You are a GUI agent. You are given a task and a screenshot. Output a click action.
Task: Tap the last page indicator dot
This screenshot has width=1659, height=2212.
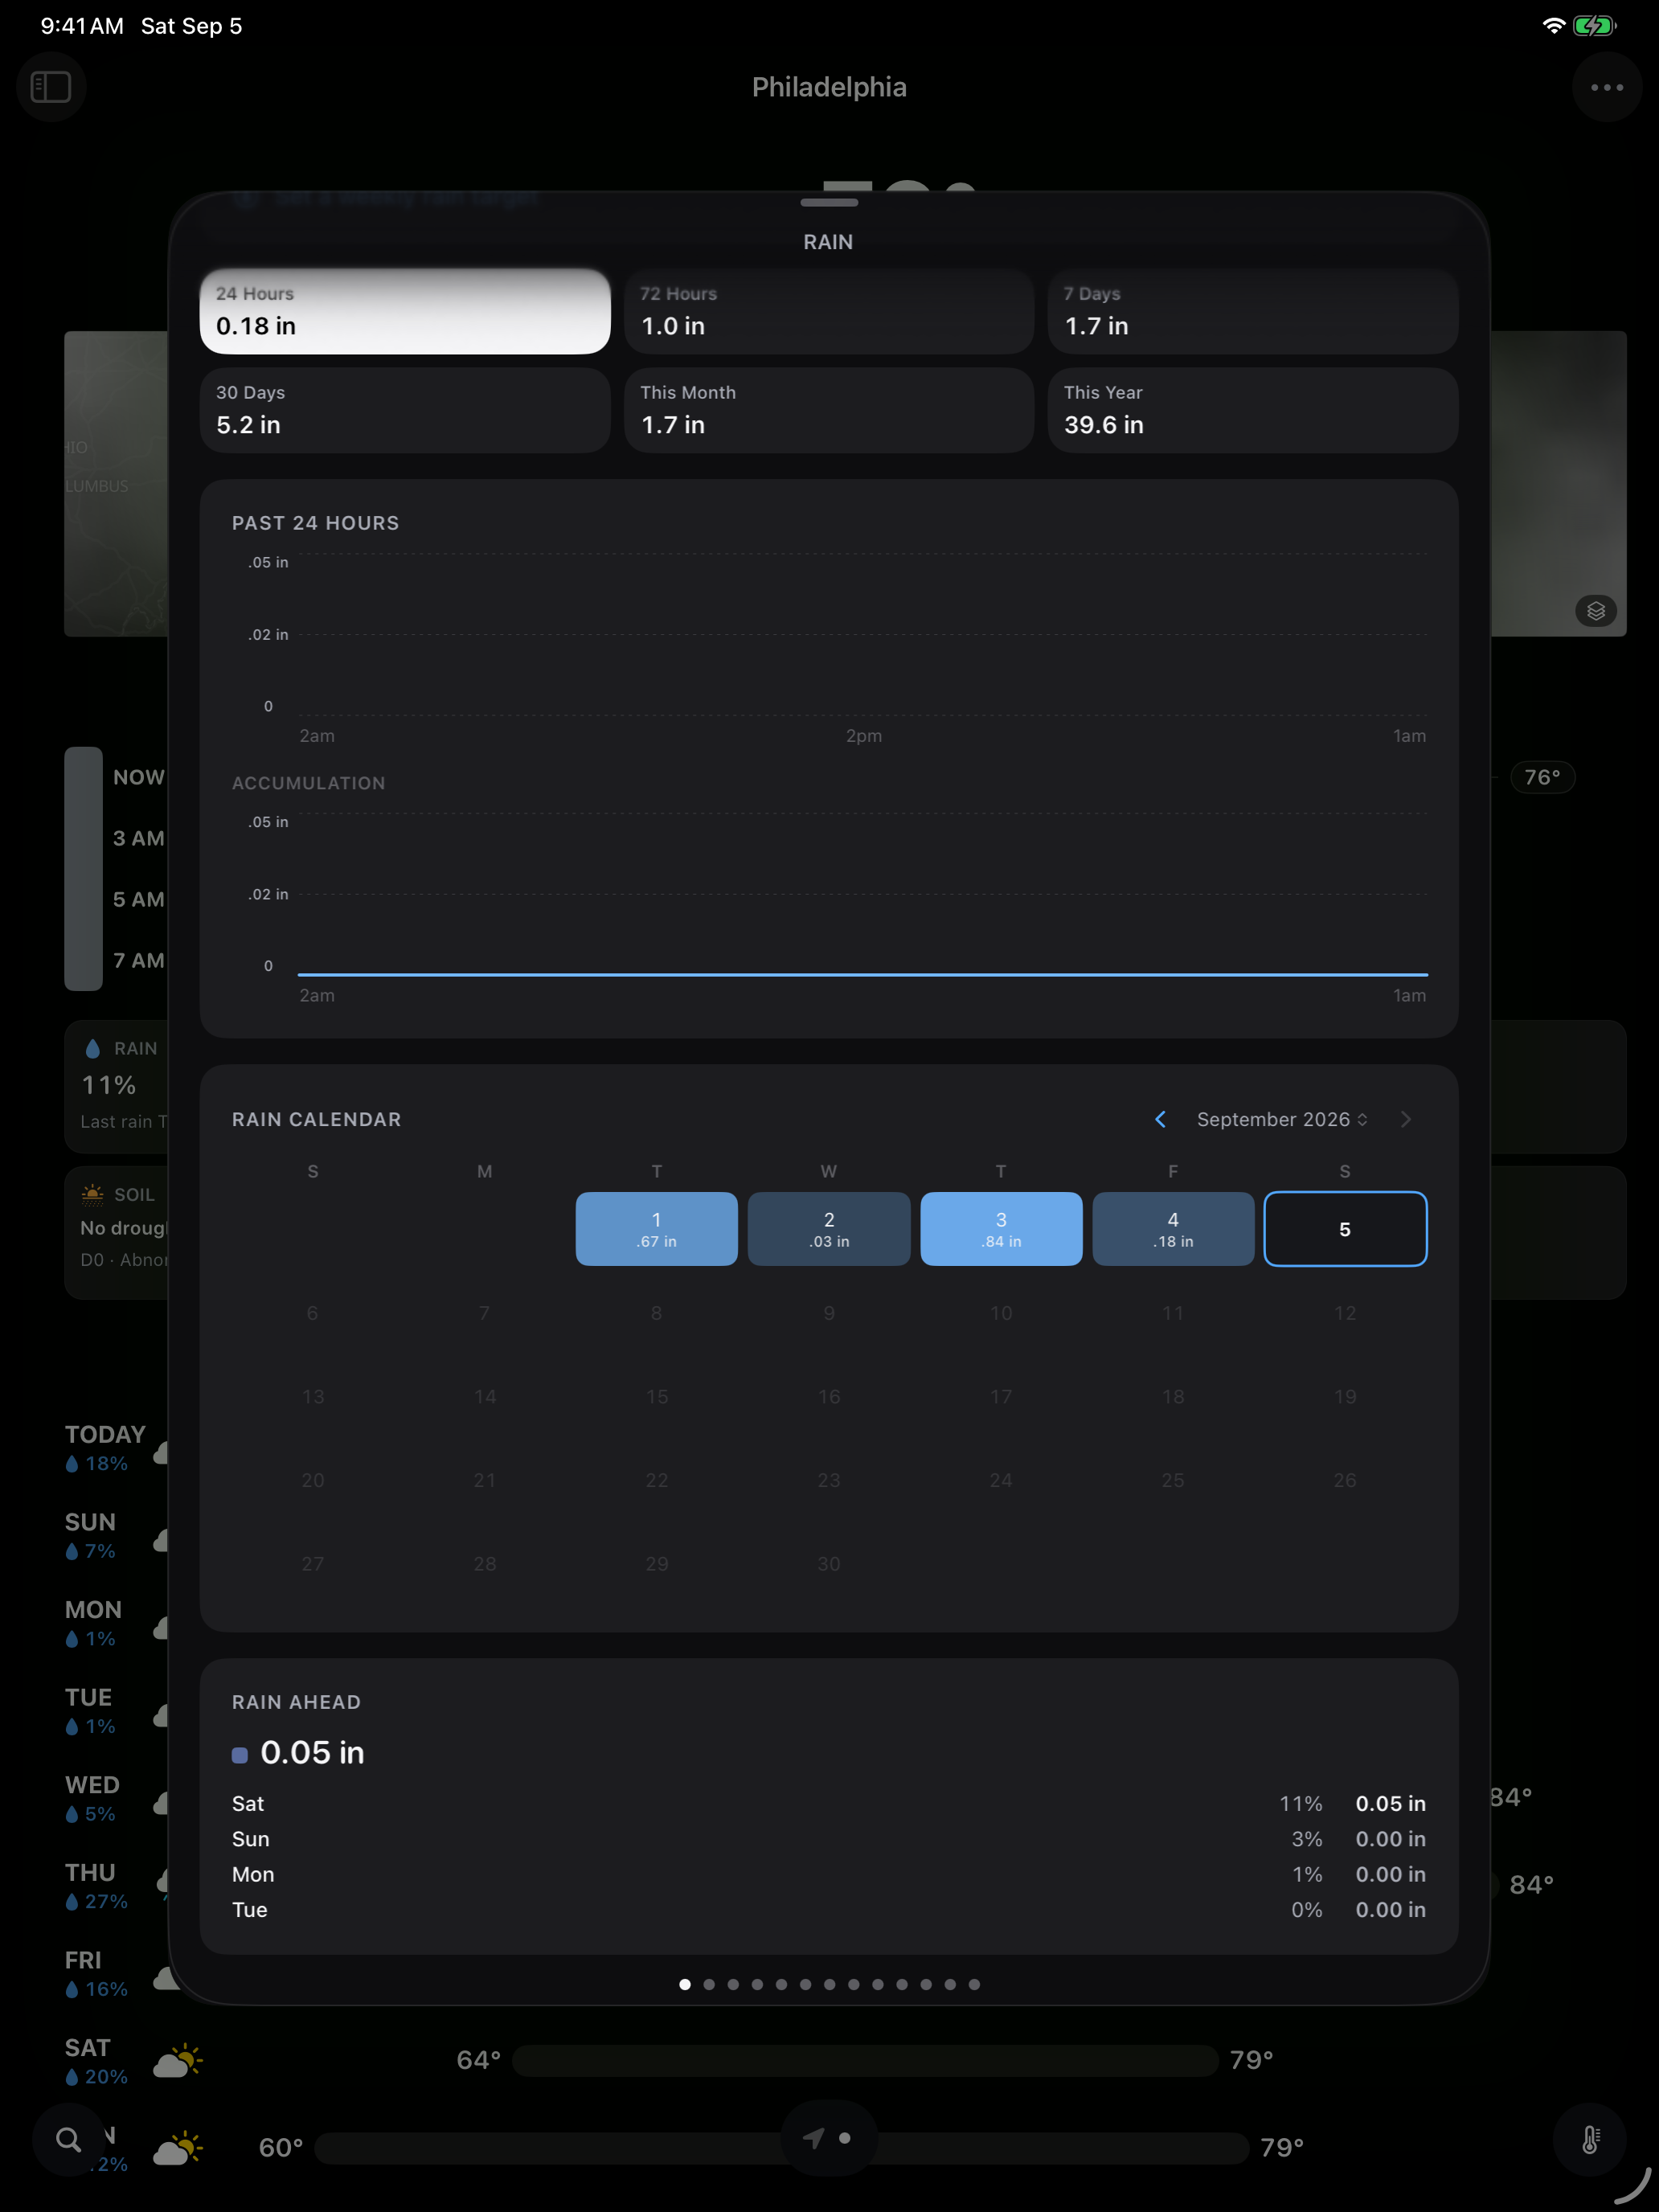click(x=974, y=1984)
